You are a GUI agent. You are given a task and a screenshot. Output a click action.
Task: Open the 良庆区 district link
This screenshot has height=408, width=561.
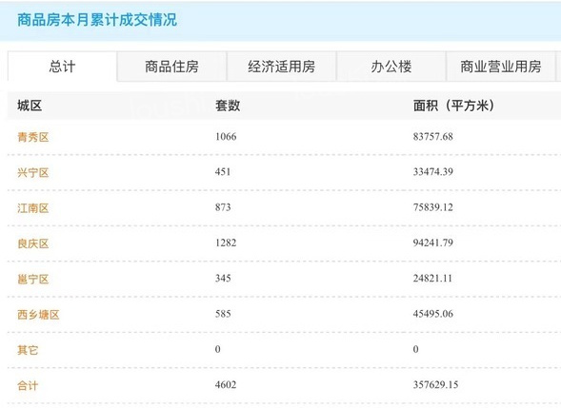(33, 243)
